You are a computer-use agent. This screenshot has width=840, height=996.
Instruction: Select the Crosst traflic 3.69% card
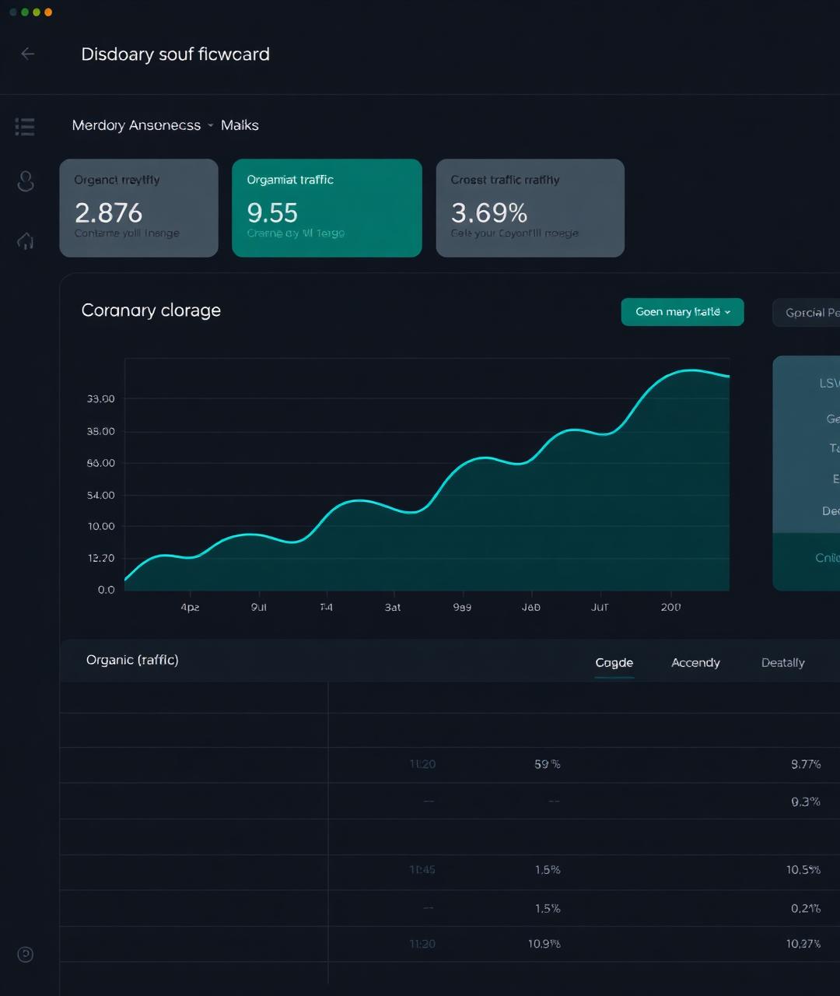point(530,208)
